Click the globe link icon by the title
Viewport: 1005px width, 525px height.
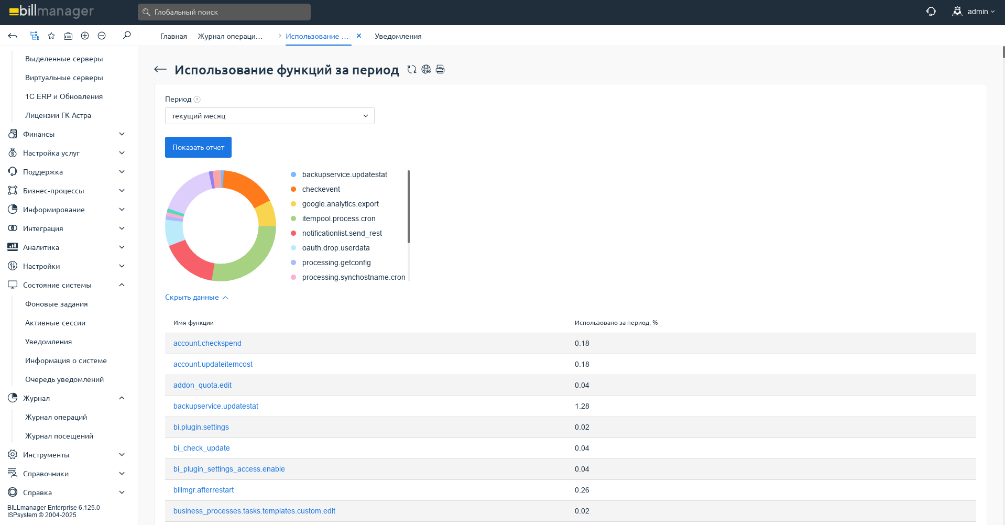(426, 69)
